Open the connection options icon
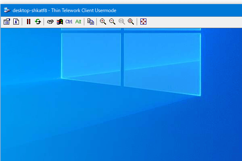Image resolution: width=242 pixels, height=161 pixels. [7, 22]
